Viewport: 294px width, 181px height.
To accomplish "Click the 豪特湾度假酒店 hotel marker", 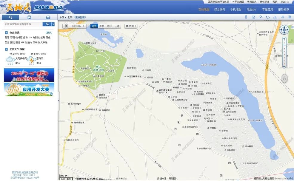I will coord(97,97).
